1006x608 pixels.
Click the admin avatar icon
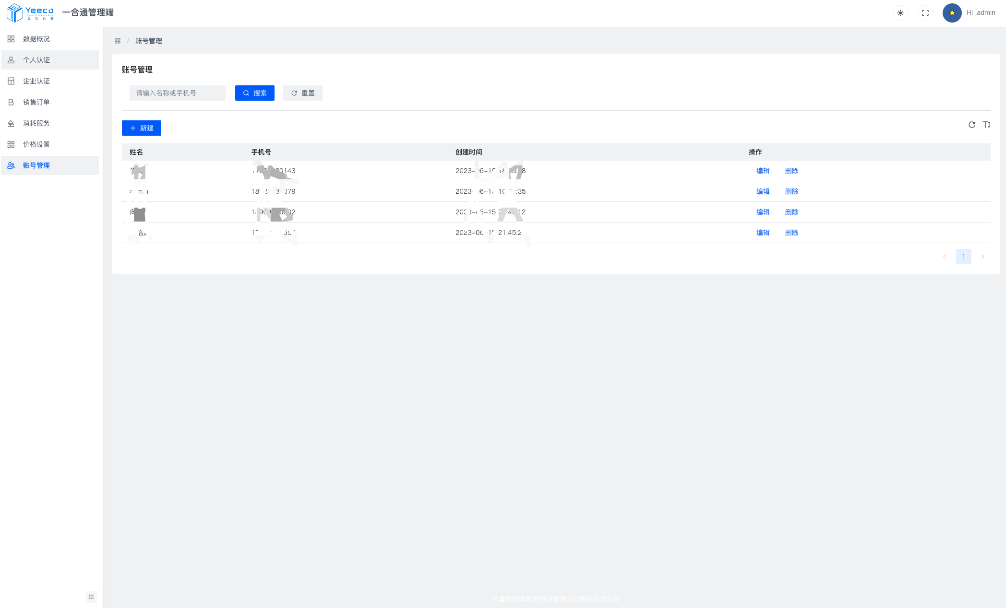click(x=952, y=13)
